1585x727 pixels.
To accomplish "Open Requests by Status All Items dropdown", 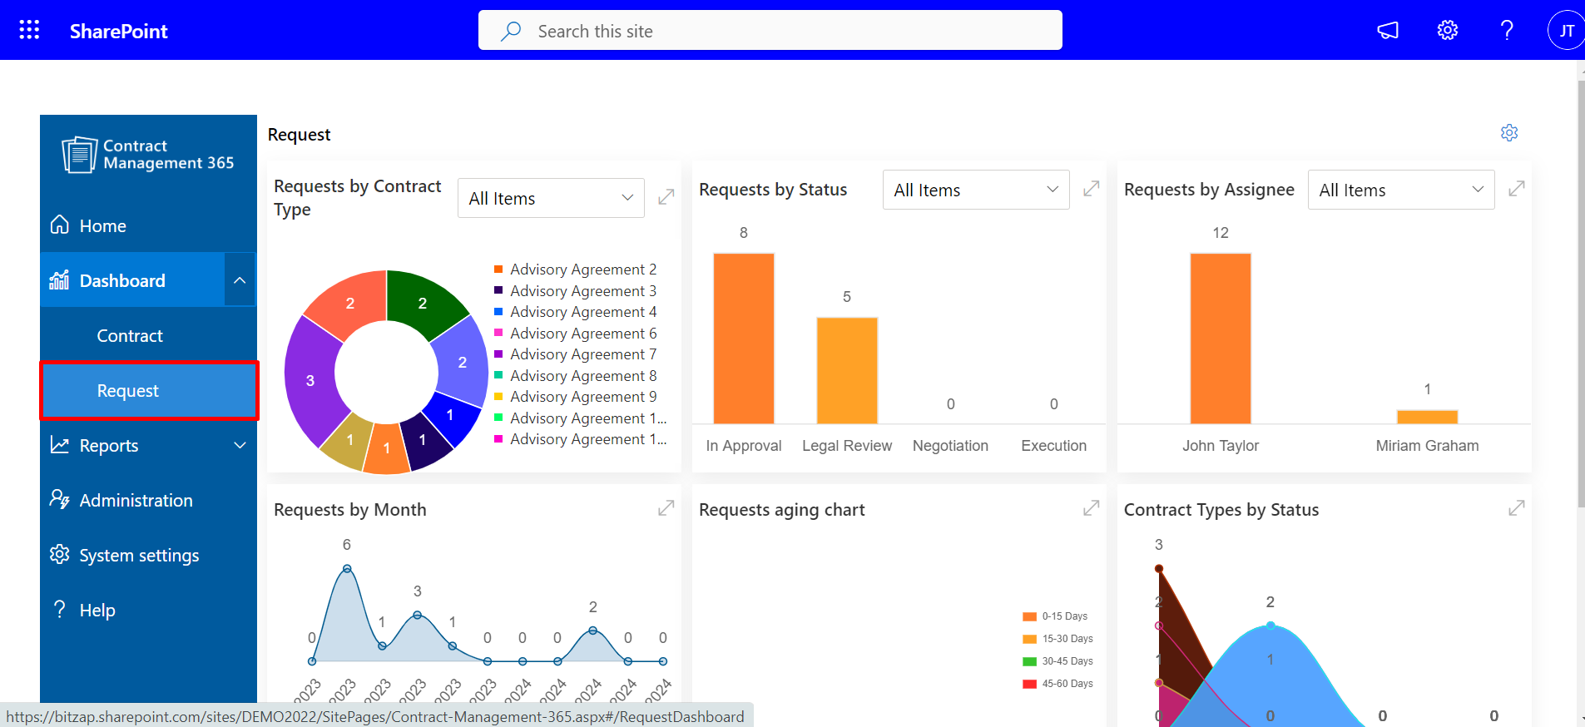I will [976, 190].
